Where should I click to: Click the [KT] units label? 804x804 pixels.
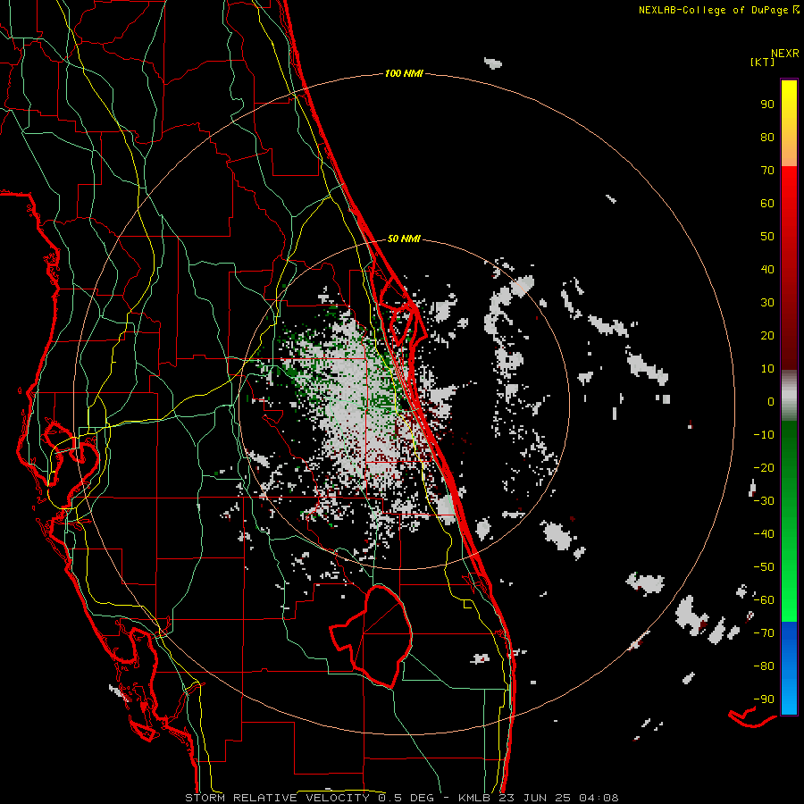763,62
